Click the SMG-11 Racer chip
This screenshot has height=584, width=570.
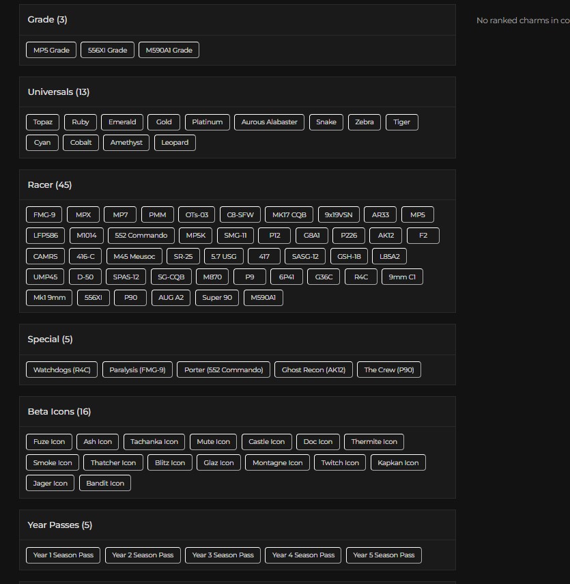(x=236, y=236)
